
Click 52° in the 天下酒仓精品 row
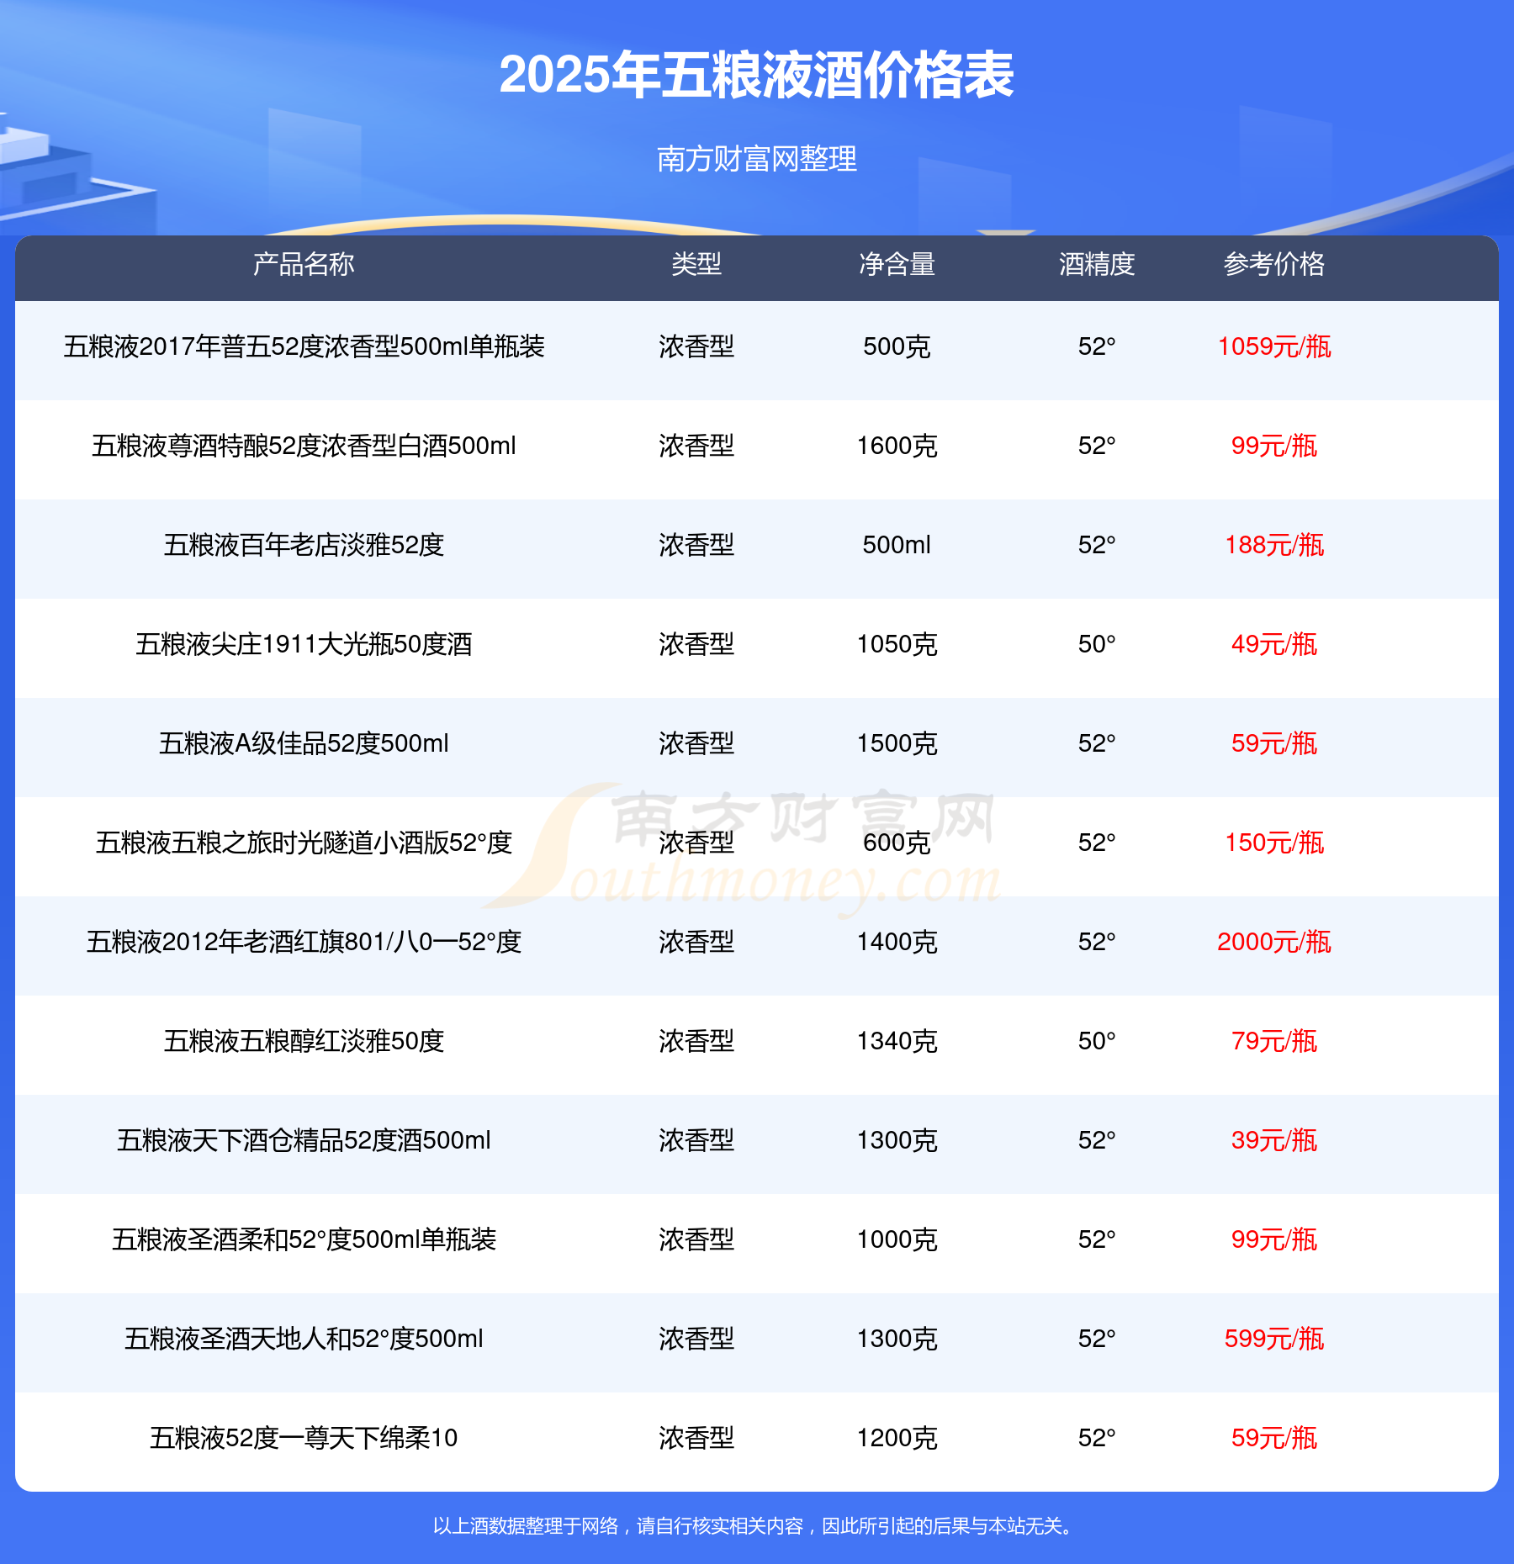click(x=1097, y=1140)
